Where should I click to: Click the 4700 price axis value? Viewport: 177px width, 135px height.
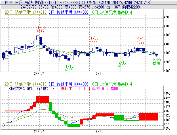click(167, 17)
